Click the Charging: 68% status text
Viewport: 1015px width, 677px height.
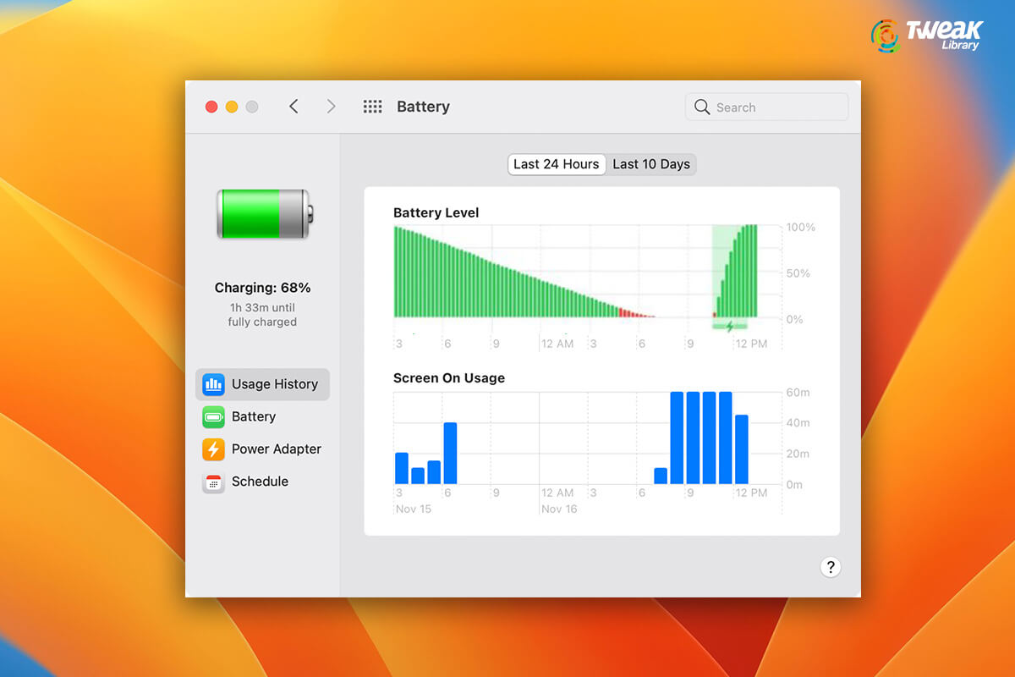click(262, 288)
